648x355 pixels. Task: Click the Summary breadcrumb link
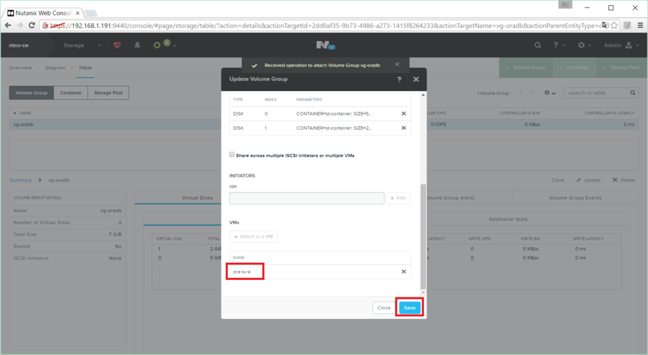click(x=21, y=180)
